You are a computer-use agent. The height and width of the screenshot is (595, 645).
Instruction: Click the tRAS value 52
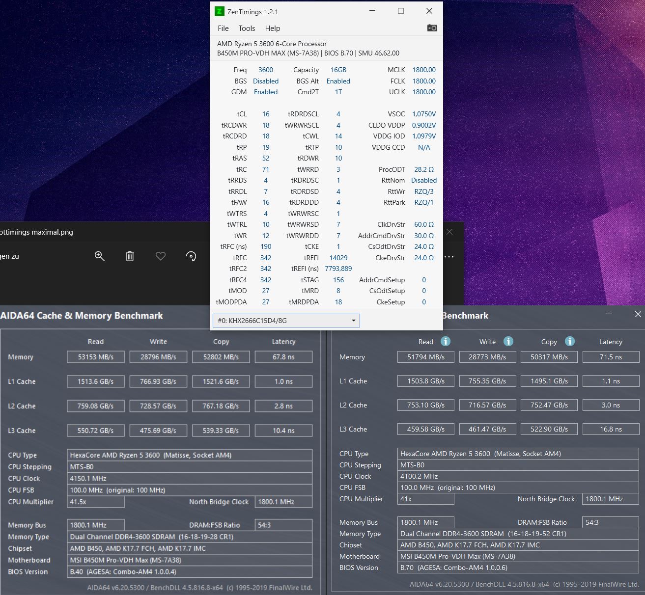(266, 158)
